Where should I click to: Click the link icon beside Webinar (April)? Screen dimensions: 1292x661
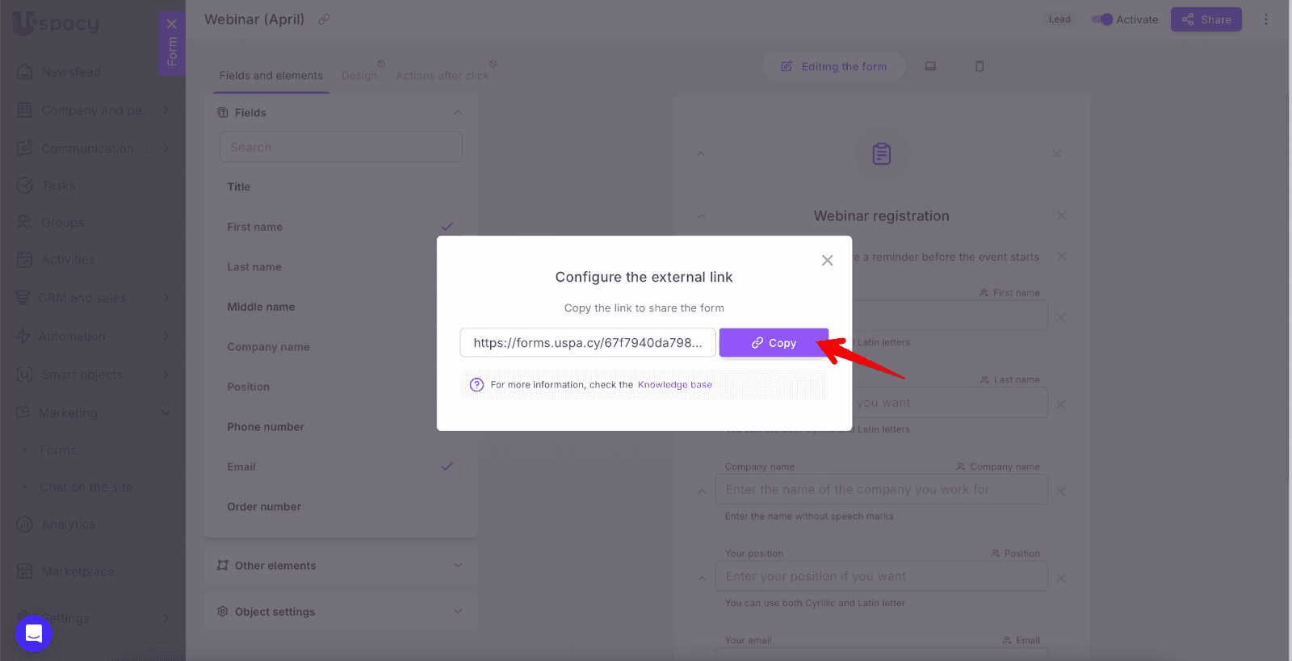(324, 19)
